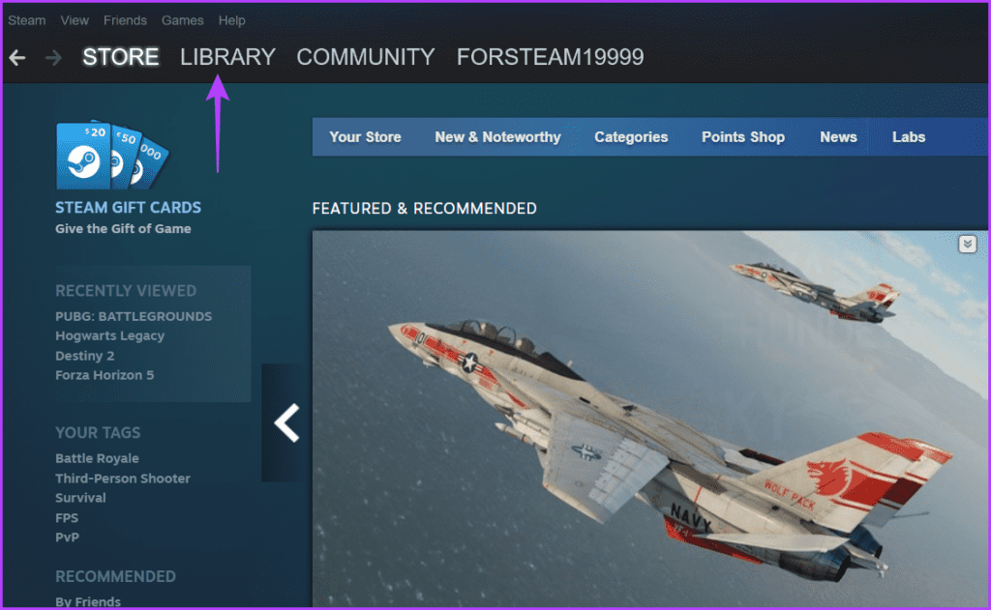
Task: Open the Friends menu
Action: coord(125,20)
